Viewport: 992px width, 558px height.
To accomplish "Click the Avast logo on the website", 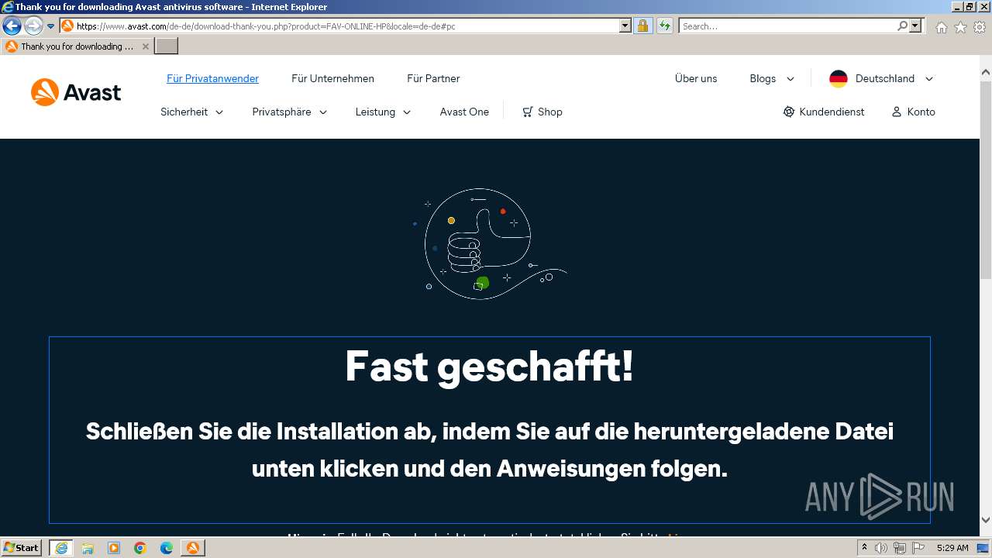I will pyautogui.click(x=76, y=92).
